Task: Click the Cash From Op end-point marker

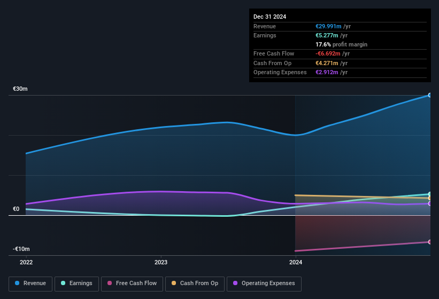Action: coord(430,198)
